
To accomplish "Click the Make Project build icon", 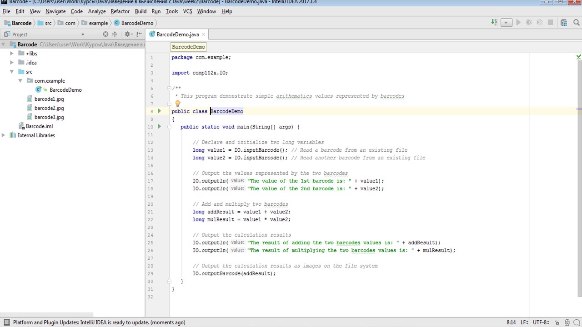I will coord(494,23).
